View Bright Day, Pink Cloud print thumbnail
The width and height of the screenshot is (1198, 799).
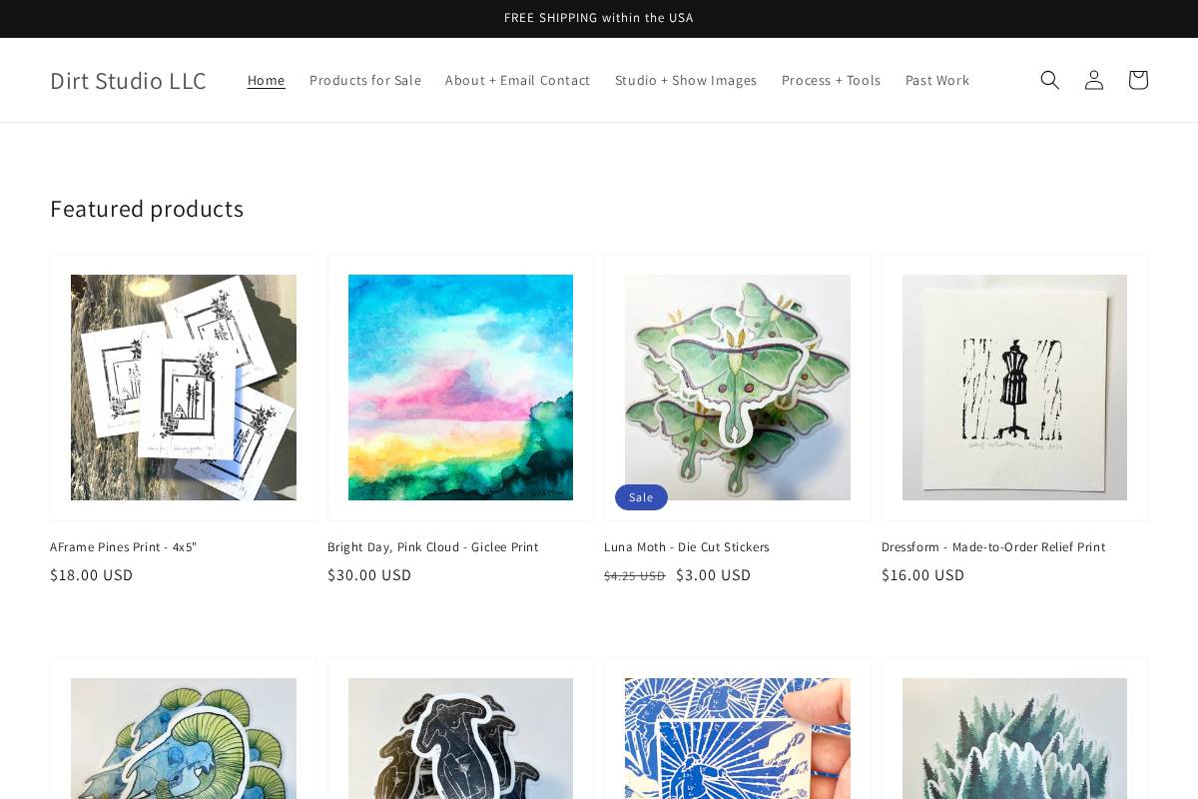pyautogui.click(x=460, y=388)
